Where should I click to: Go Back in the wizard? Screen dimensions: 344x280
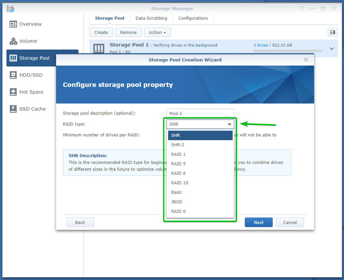(x=80, y=222)
